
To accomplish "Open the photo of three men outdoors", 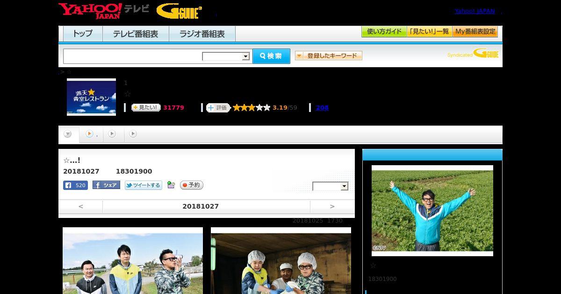I will [133, 260].
